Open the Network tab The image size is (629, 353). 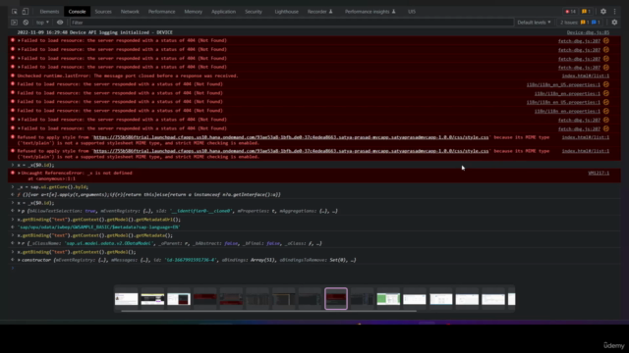pos(130,12)
